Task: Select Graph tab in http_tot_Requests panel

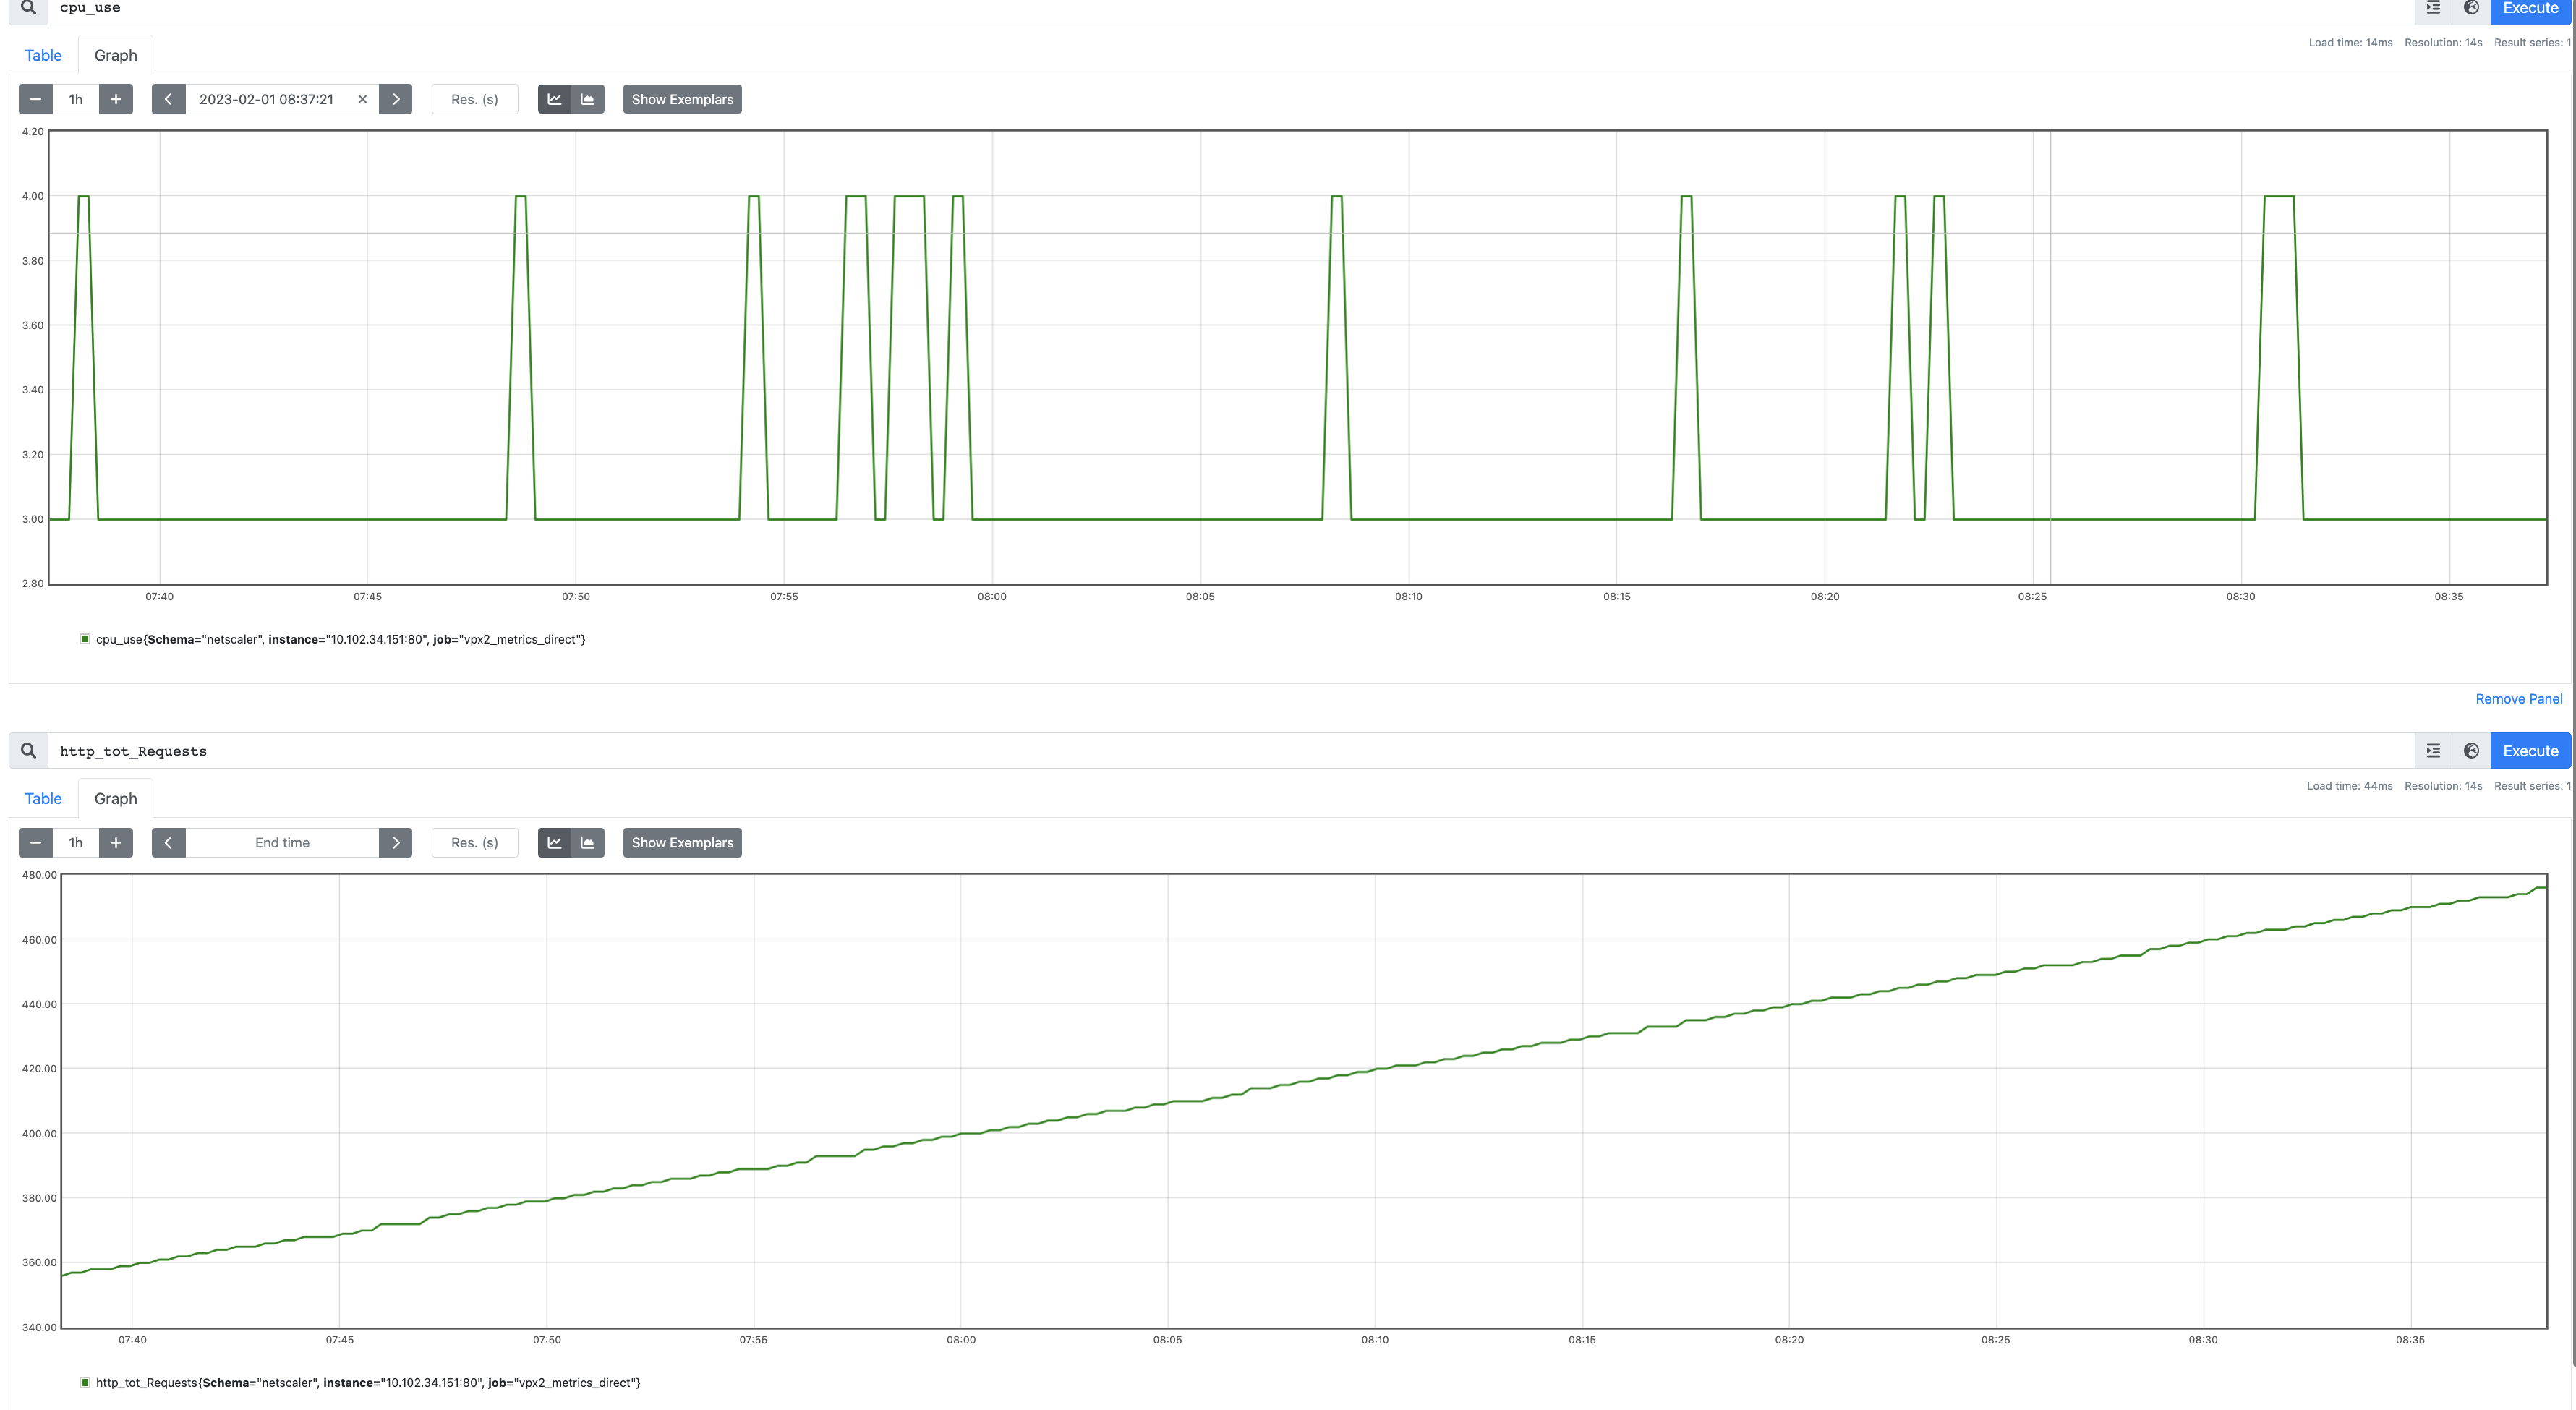Action: coord(116,798)
